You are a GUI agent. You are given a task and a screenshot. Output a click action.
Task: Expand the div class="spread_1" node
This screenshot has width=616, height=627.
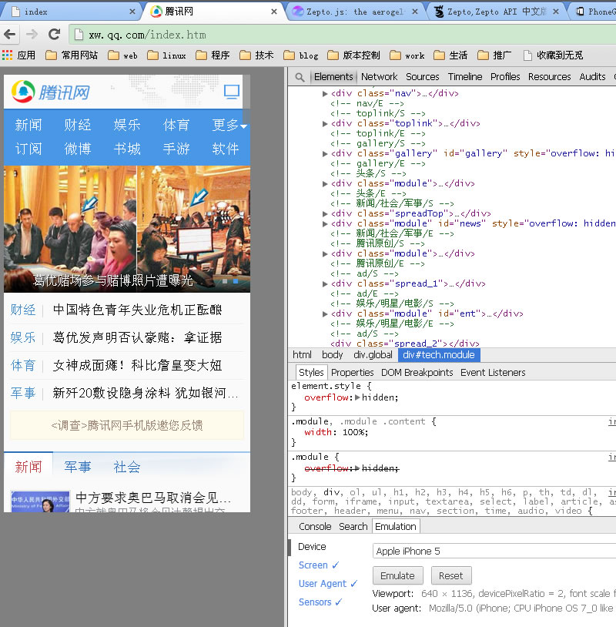[325, 283]
